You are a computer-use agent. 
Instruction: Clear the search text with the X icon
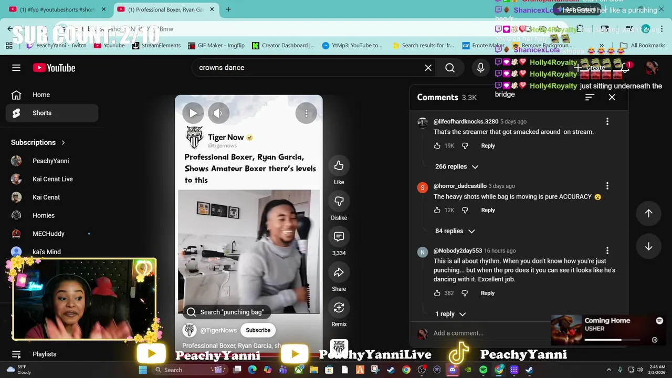click(x=428, y=68)
